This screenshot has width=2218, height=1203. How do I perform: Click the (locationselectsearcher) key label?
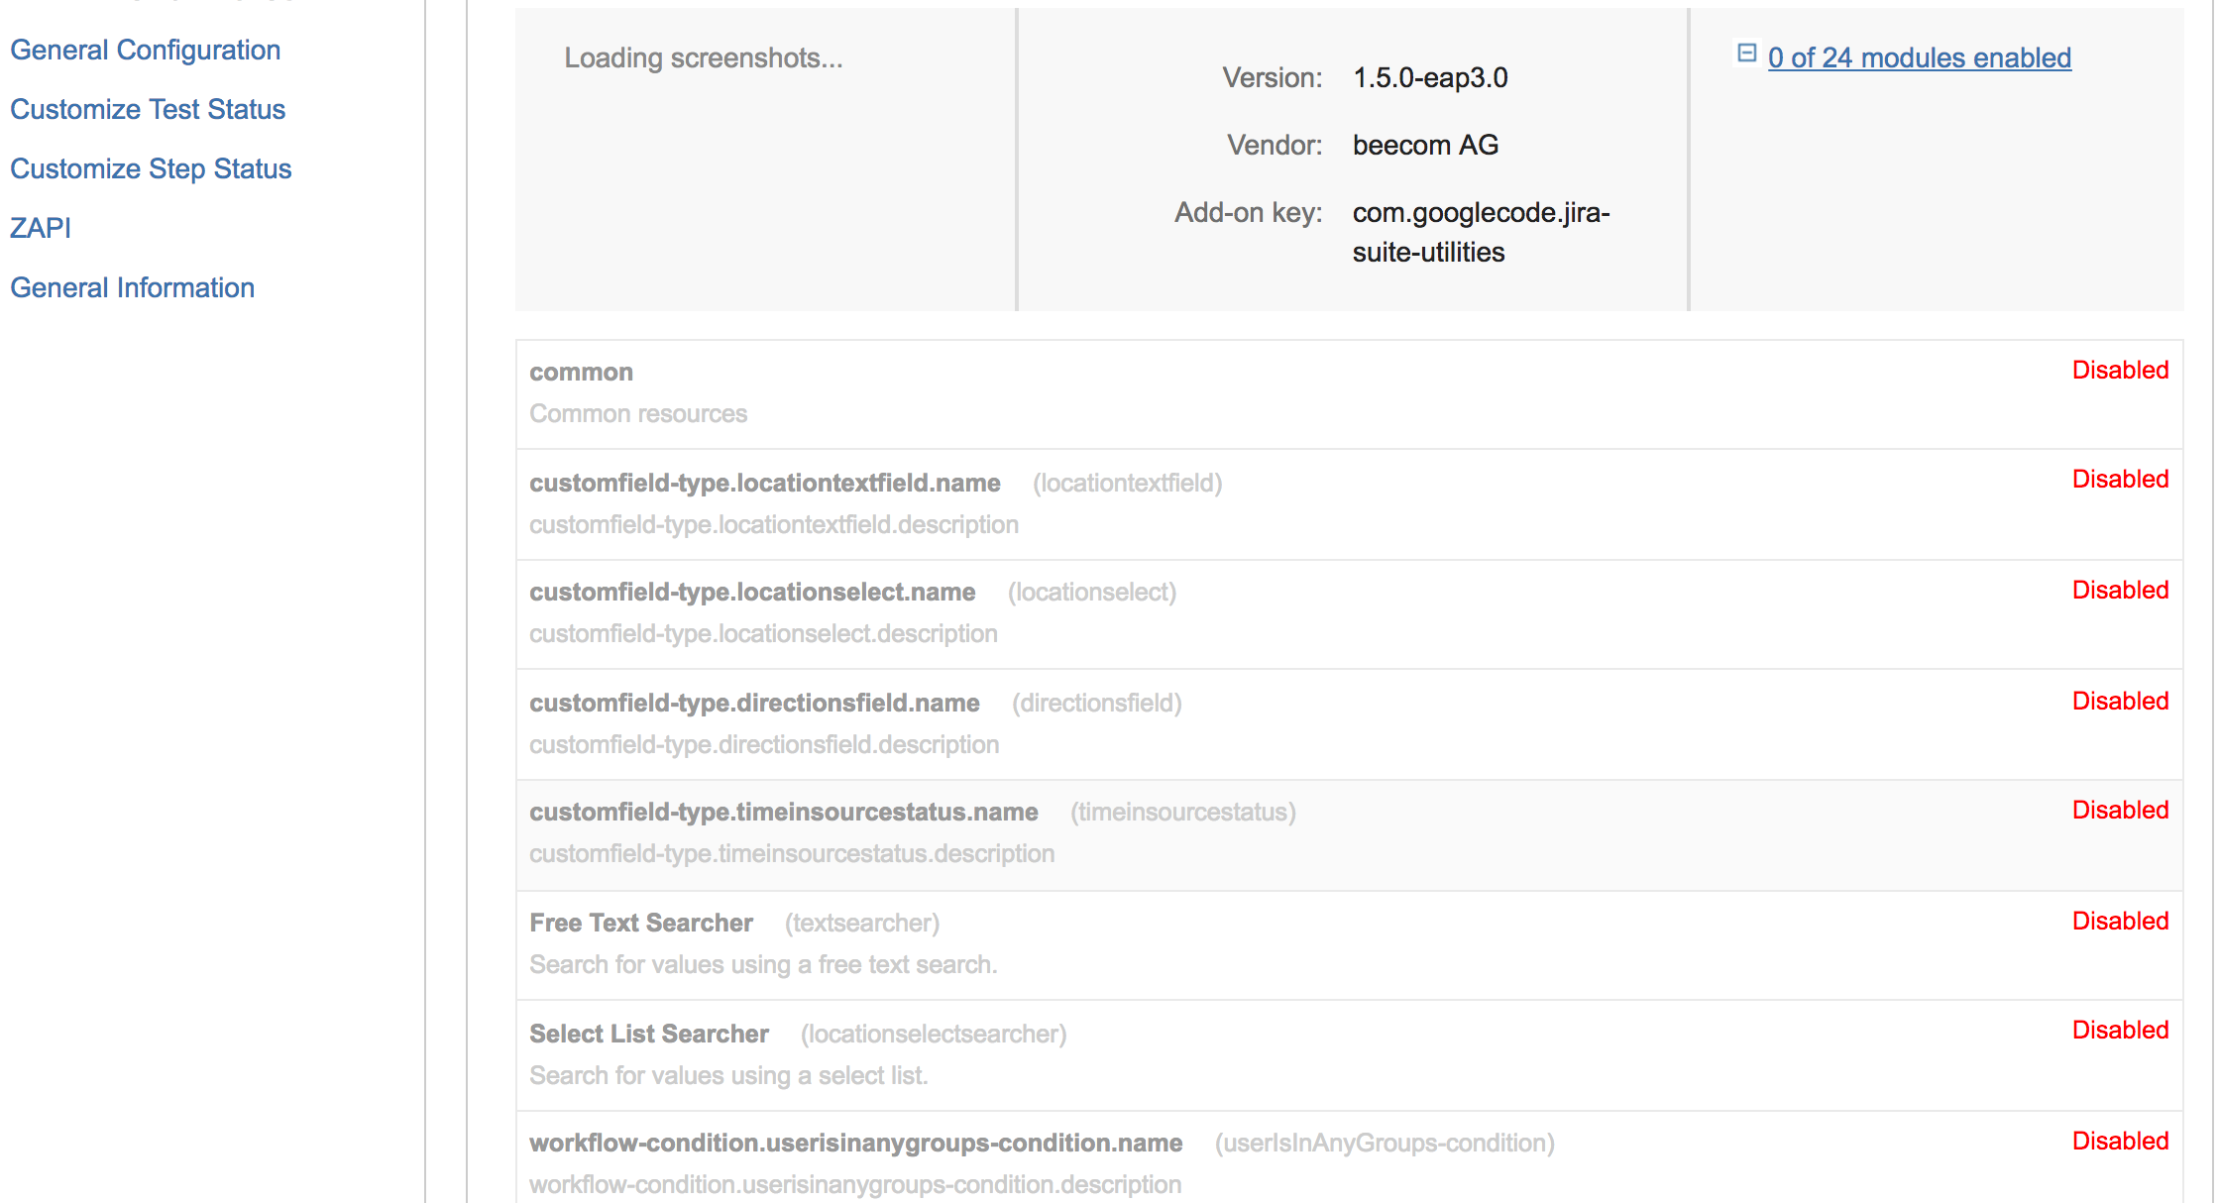pos(934,1035)
